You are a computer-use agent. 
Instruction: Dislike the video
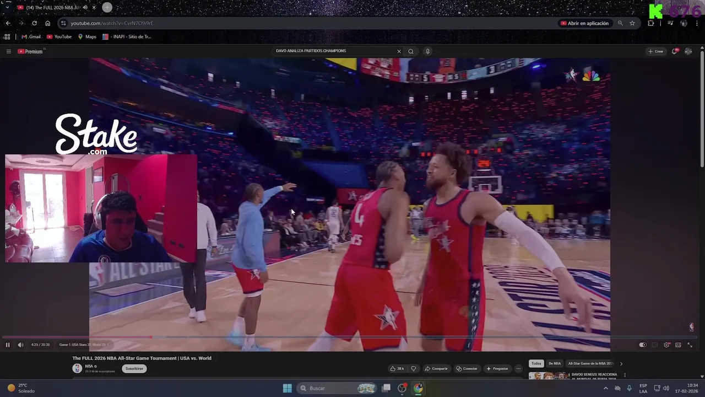(x=413, y=368)
